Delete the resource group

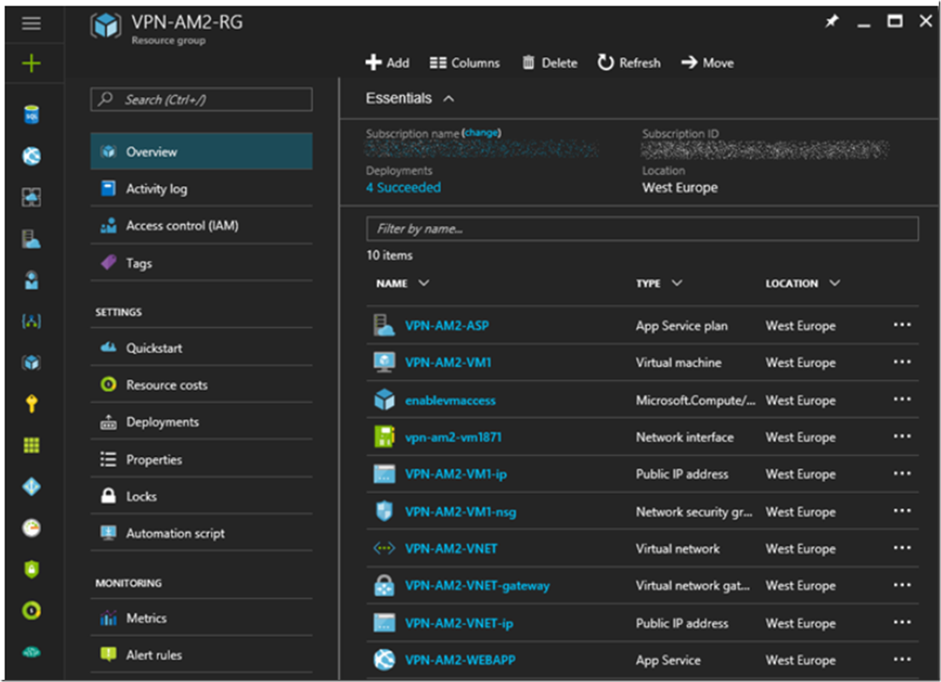550,63
